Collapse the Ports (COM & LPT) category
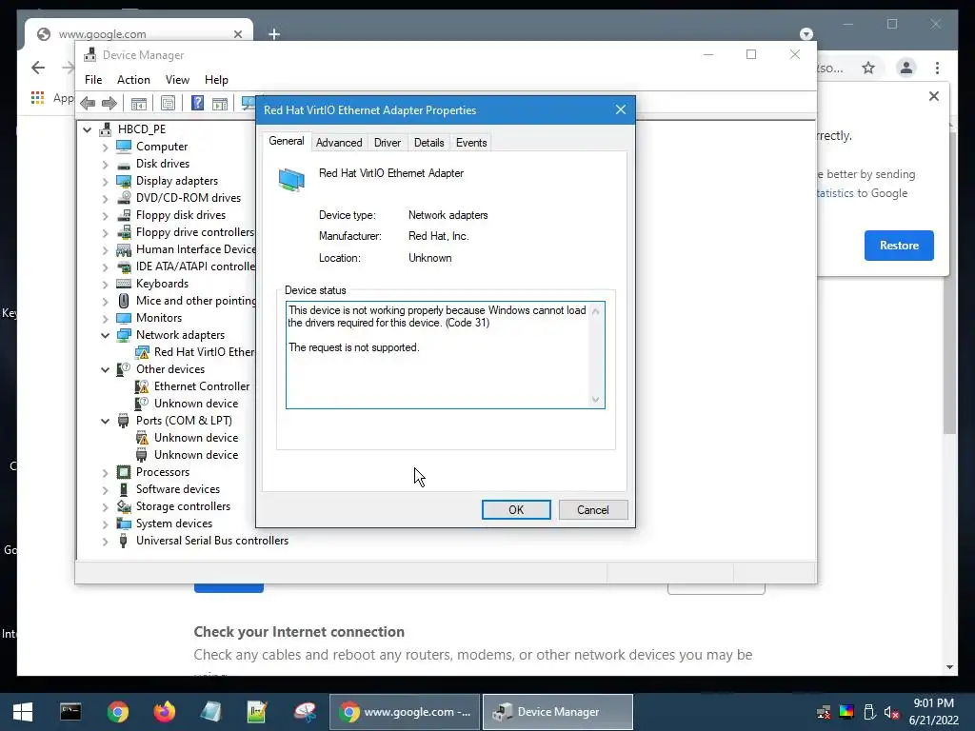 click(x=105, y=422)
